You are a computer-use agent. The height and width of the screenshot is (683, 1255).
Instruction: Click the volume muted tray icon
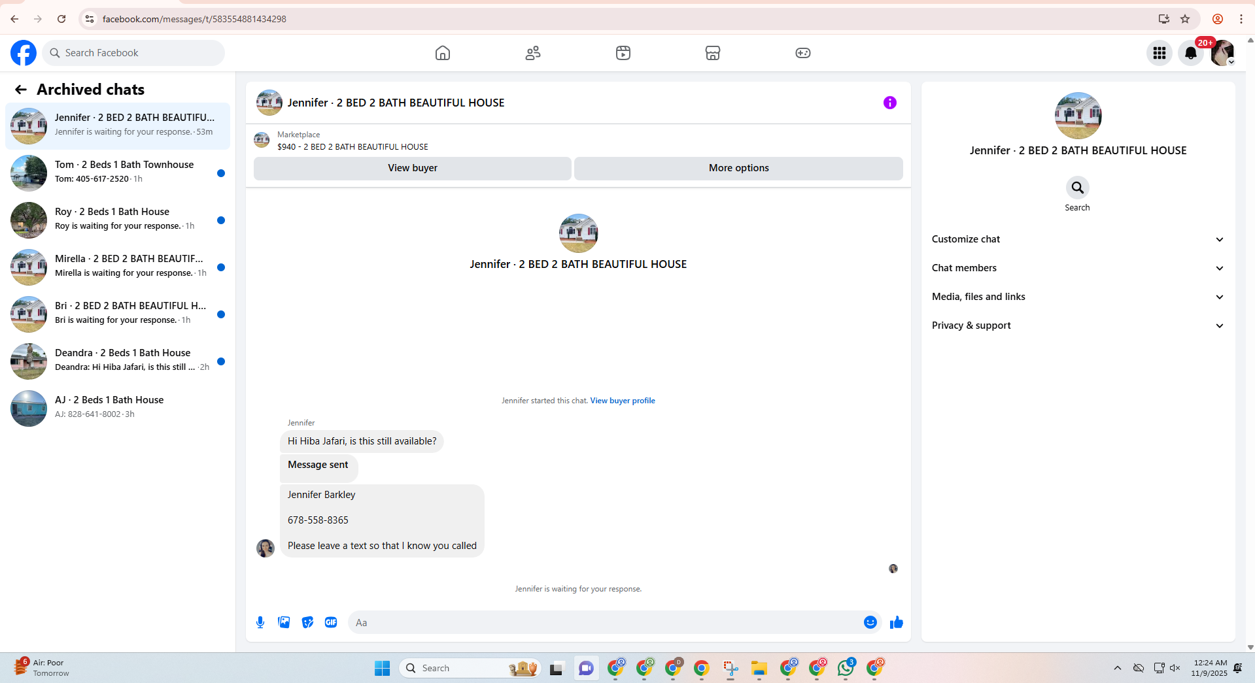coord(1175,668)
